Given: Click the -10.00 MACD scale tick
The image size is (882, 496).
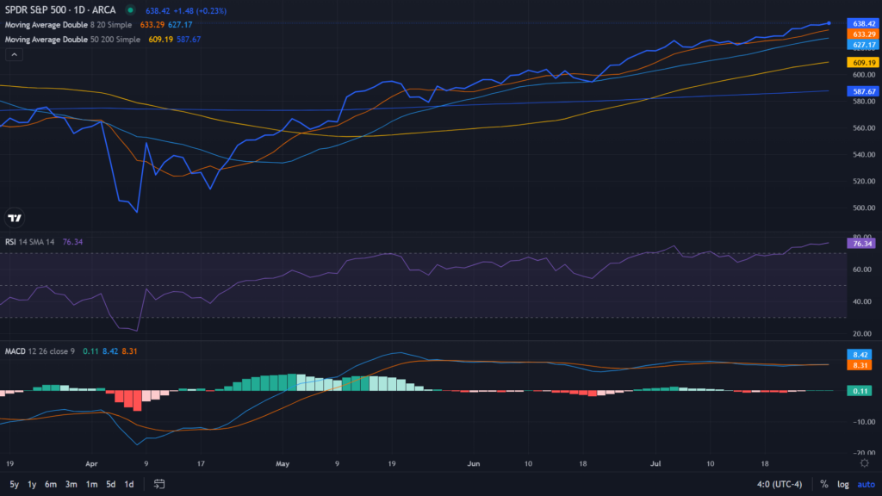Looking at the screenshot, I should coord(863,422).
